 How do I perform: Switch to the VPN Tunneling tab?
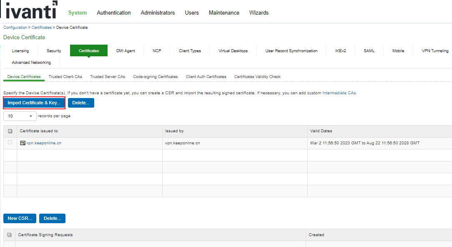(435, 50)
